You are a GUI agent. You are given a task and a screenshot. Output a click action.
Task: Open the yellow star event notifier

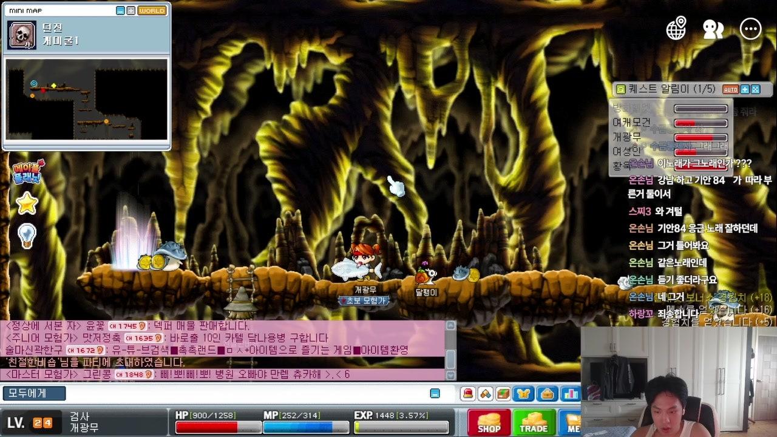[27, 203]
